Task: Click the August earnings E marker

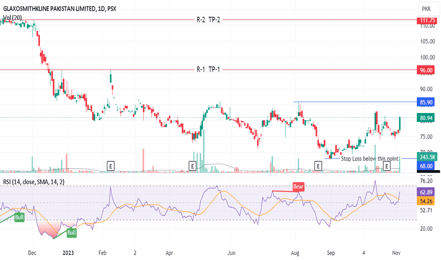Action: [318, 166]
